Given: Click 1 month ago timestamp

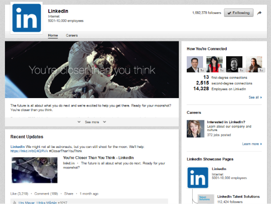Looking at the screenshot, I should (89, 194).
